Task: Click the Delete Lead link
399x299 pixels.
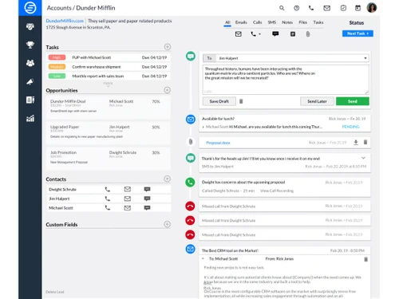Action: click(55, 292)
